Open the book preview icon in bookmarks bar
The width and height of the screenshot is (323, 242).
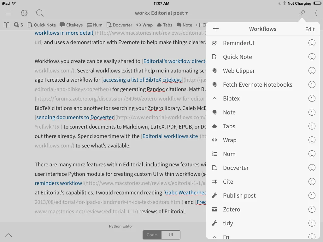[7, 25]
